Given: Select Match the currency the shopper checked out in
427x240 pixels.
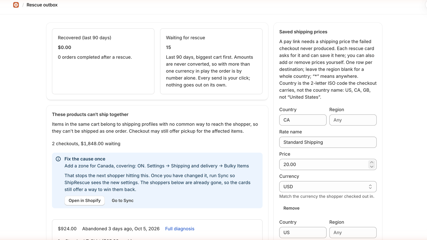Looking at the screenshot, I should click(327, 197).
